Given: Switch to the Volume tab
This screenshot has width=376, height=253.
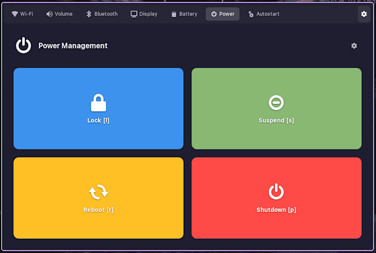Looking at the screenshot, I should (59, 14).
